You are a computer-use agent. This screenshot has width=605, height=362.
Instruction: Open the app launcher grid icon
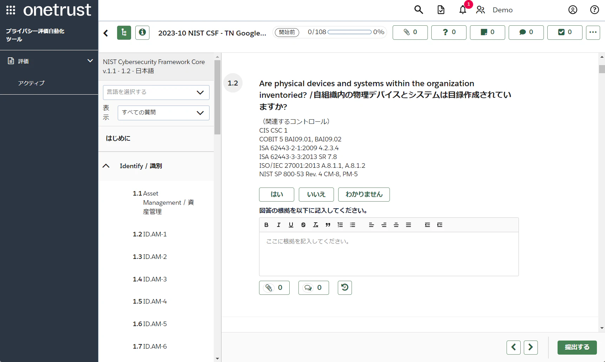coord(11,10)
